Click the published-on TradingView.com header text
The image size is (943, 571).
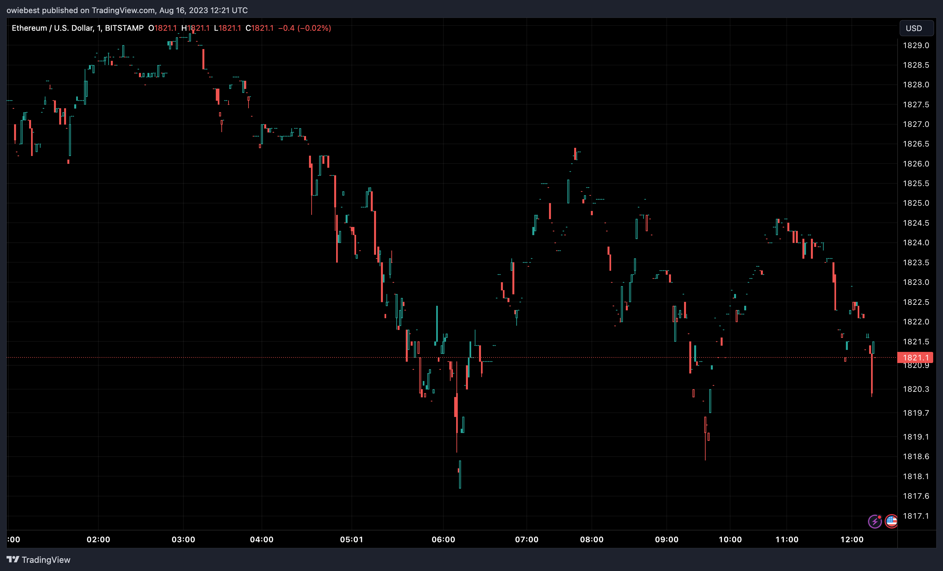click(127, 10)
